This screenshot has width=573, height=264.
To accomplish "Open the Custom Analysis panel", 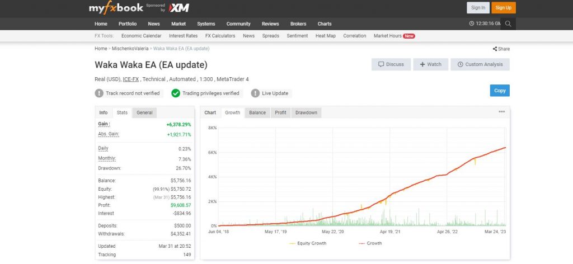I will 480,64.
